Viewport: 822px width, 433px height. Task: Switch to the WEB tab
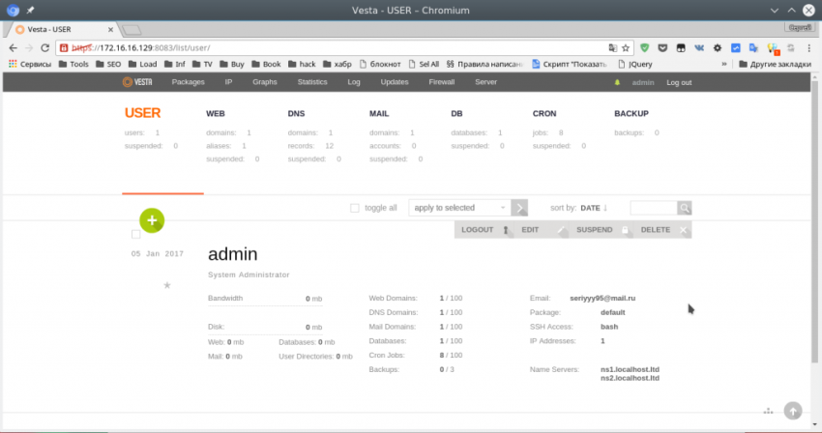coord(216,114)
